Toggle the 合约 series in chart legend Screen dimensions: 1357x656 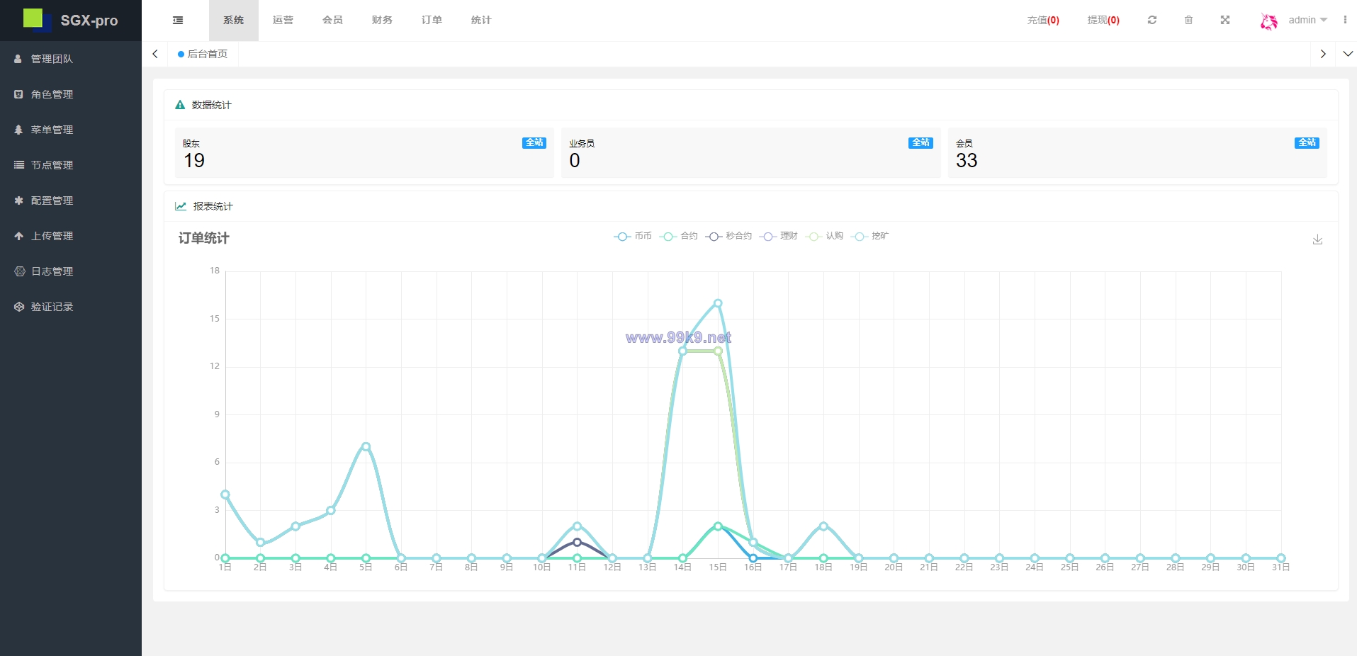679,236
